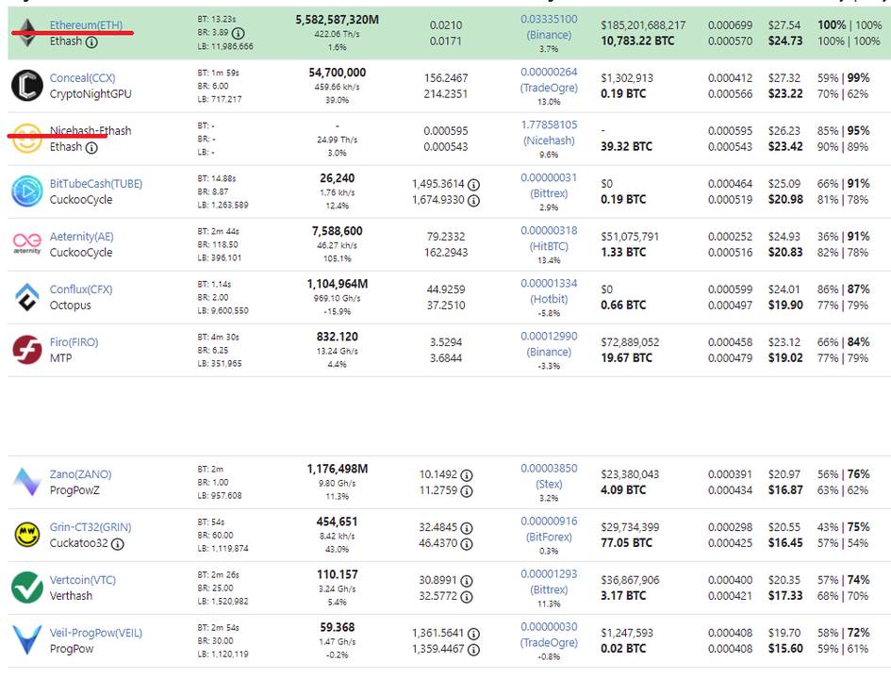Follow Conceal's 0.00000264 TradeOgre rate link

point(549,79)
